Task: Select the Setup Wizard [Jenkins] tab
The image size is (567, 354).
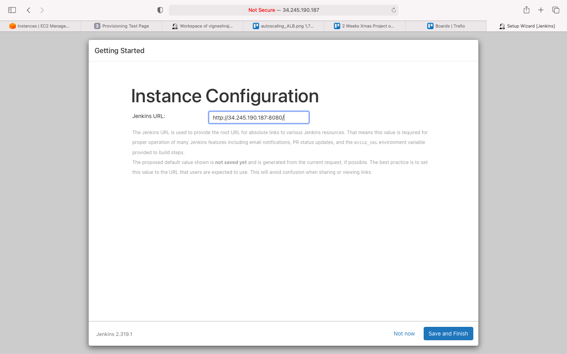Action: pyautogui.click(x=527, y=26)
